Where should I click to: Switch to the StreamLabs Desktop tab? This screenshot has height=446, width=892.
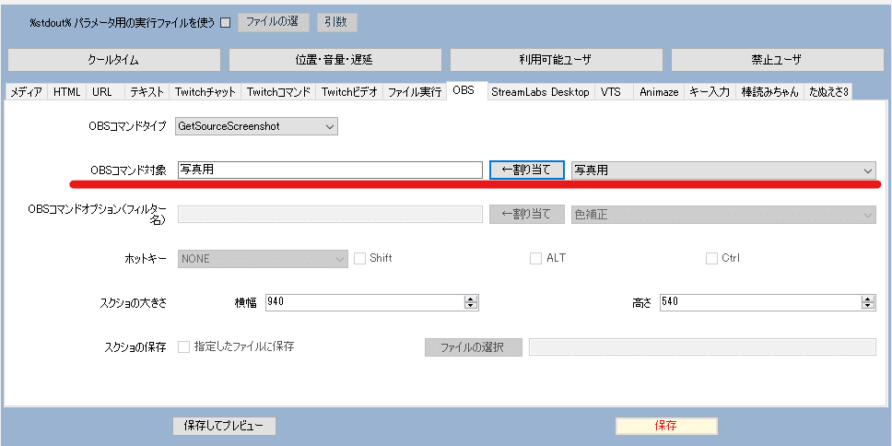tap(540, 92)
